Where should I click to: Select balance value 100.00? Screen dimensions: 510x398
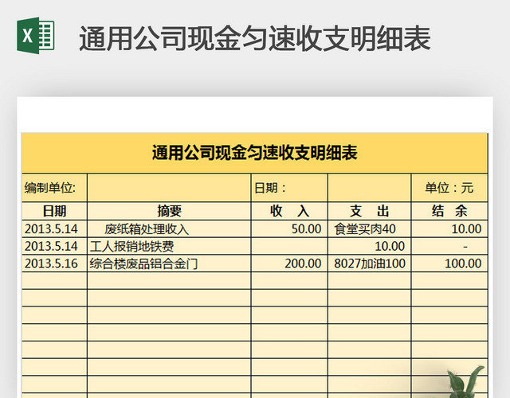click(449, 263)
